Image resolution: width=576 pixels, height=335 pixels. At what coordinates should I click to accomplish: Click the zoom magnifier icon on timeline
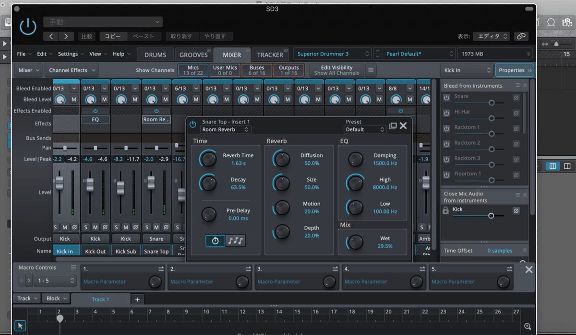528,326
